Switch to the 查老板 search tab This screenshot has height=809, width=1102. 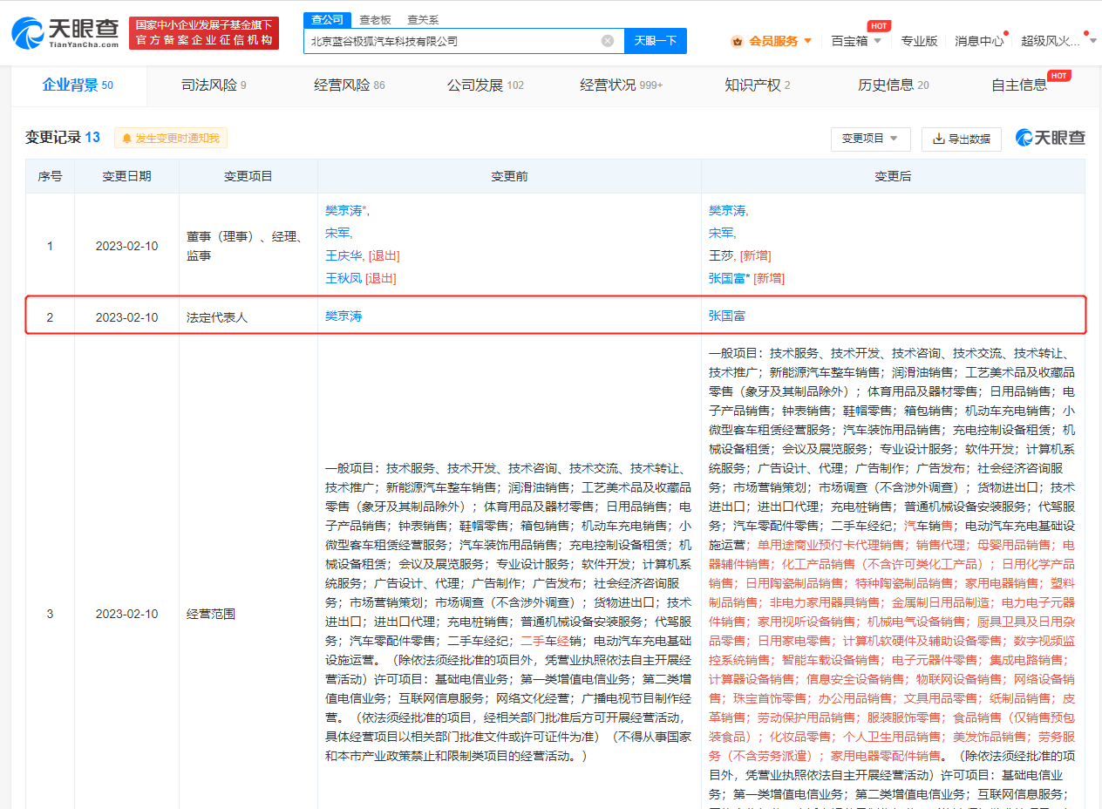click(x=375, y=19)
